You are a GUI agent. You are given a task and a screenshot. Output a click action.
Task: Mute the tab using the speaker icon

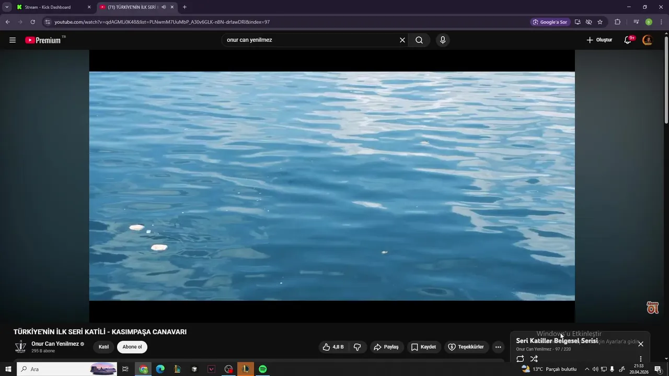click(x=164, y=7)
